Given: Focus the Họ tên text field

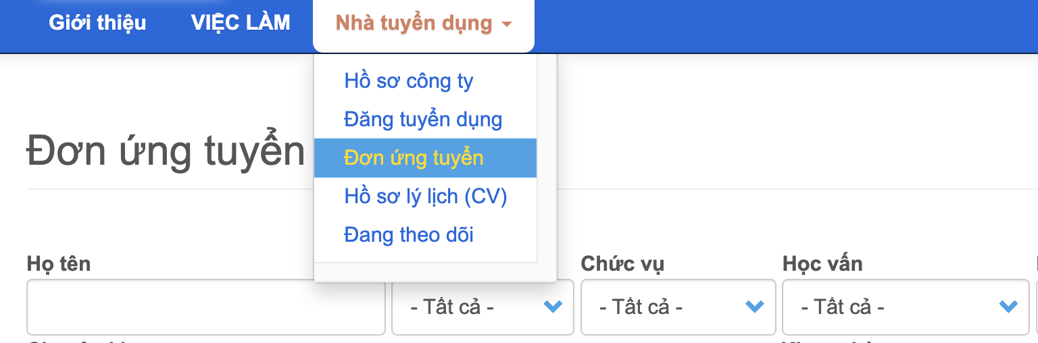Looking at the screenshot, I should (x=205, y=307).
